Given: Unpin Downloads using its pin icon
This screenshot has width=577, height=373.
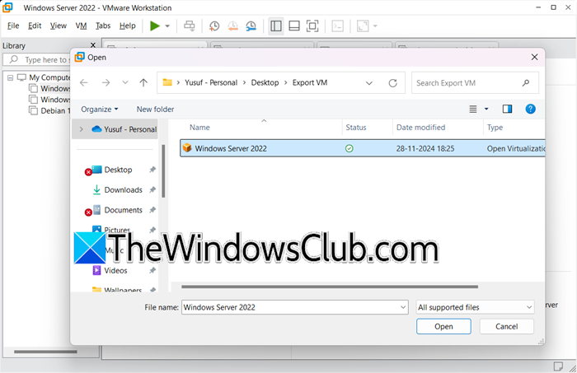Looking at the screenshot, I should point(152,190).
